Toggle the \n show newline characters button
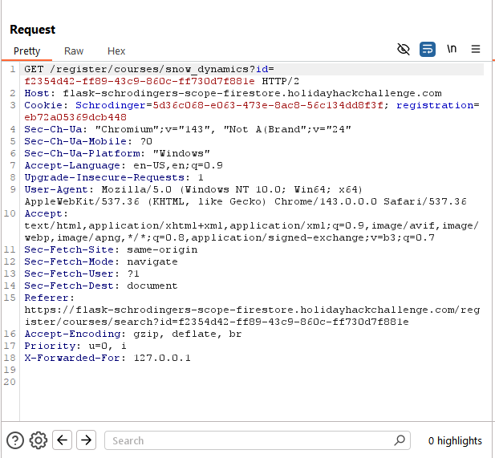 452,49
